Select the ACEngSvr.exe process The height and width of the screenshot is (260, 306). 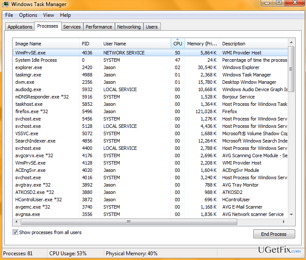point(150,170)
